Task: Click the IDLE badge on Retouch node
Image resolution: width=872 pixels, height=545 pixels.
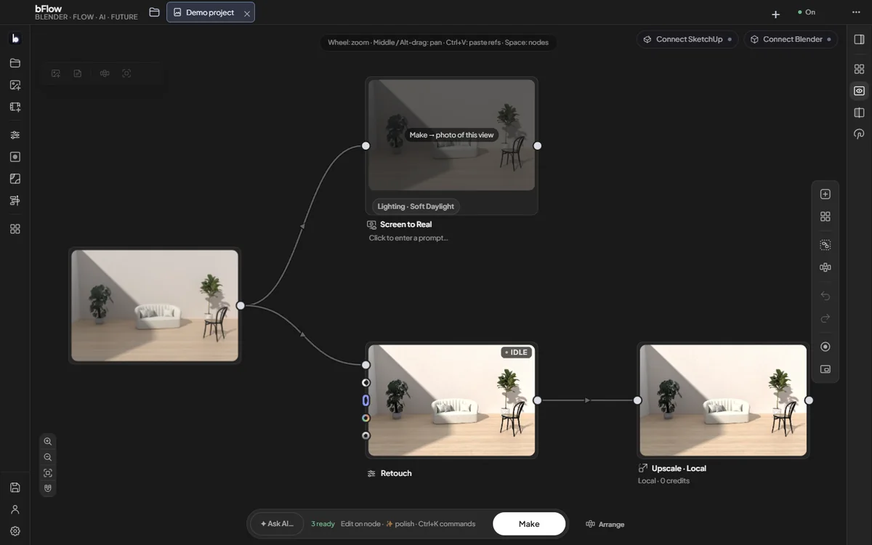Action: point(517,352)
